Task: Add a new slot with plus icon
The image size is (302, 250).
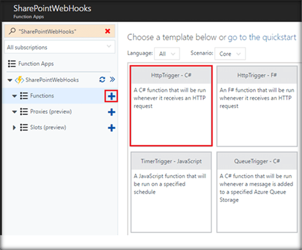Action: [x=111, y=128]
